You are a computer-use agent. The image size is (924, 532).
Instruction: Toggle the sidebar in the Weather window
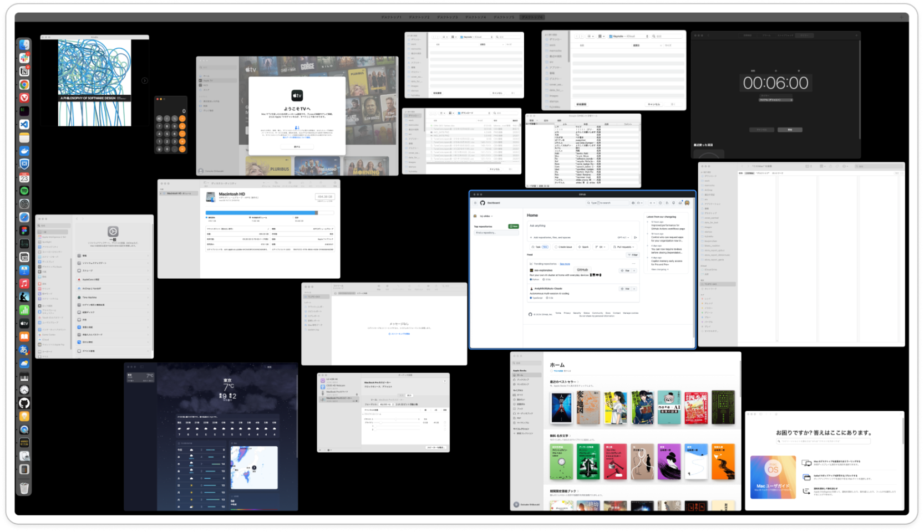coord(141,367)
